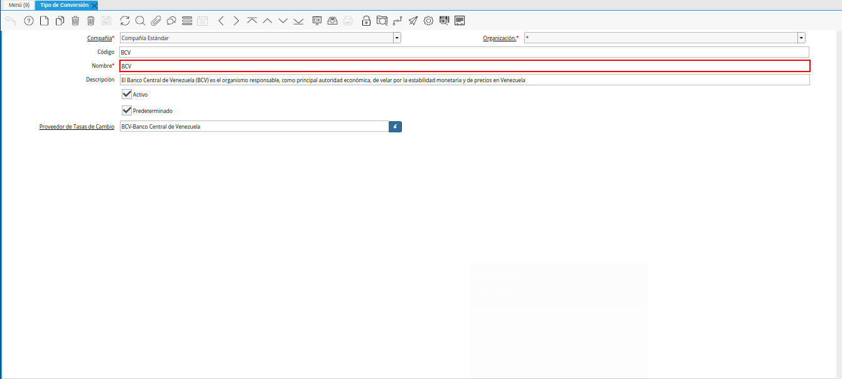Viewport: 842px width, 379px height.
Task: Click the first trash can delete icon
Action: pyautogui.click(x=75, y=21)
